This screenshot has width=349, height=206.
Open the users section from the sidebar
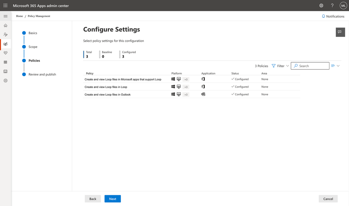(x=5, y=34)
